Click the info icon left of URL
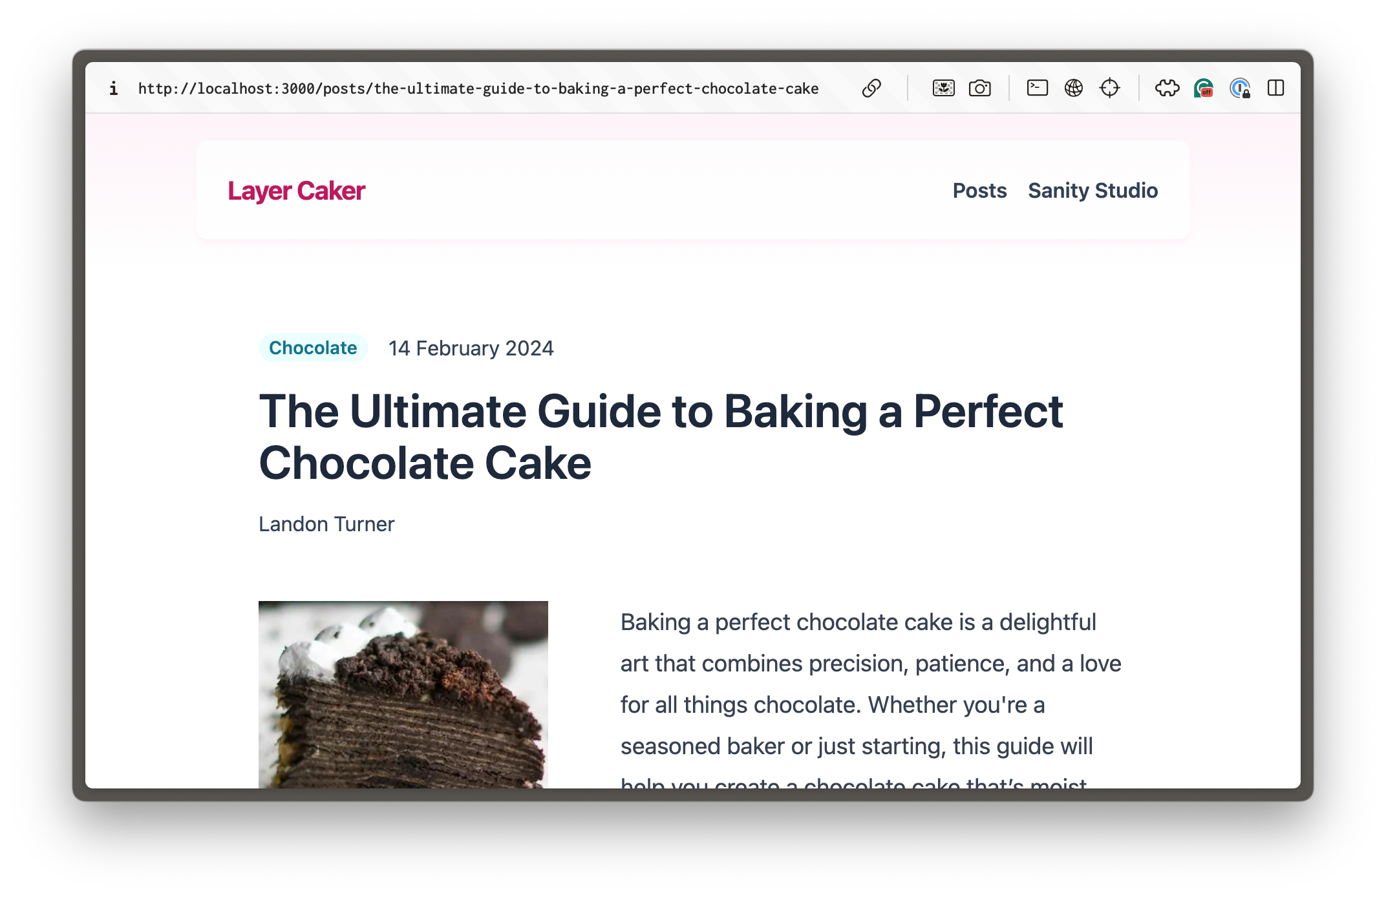The width and height of the screenshot is (1386, 897). click(x=113, y=88)
